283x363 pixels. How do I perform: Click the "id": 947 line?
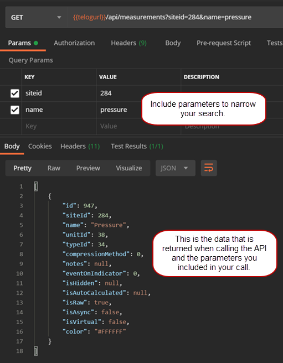pyautogui.click(x=80, y=206)
